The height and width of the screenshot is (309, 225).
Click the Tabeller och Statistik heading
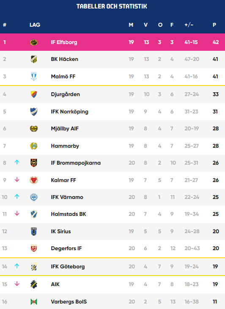(112, 6)
